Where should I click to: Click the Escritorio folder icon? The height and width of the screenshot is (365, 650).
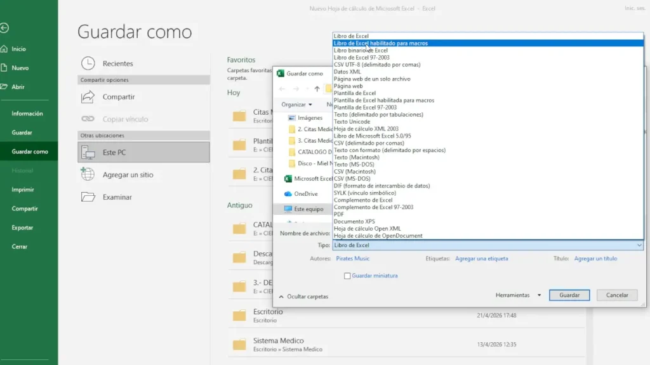coord(239,316)
